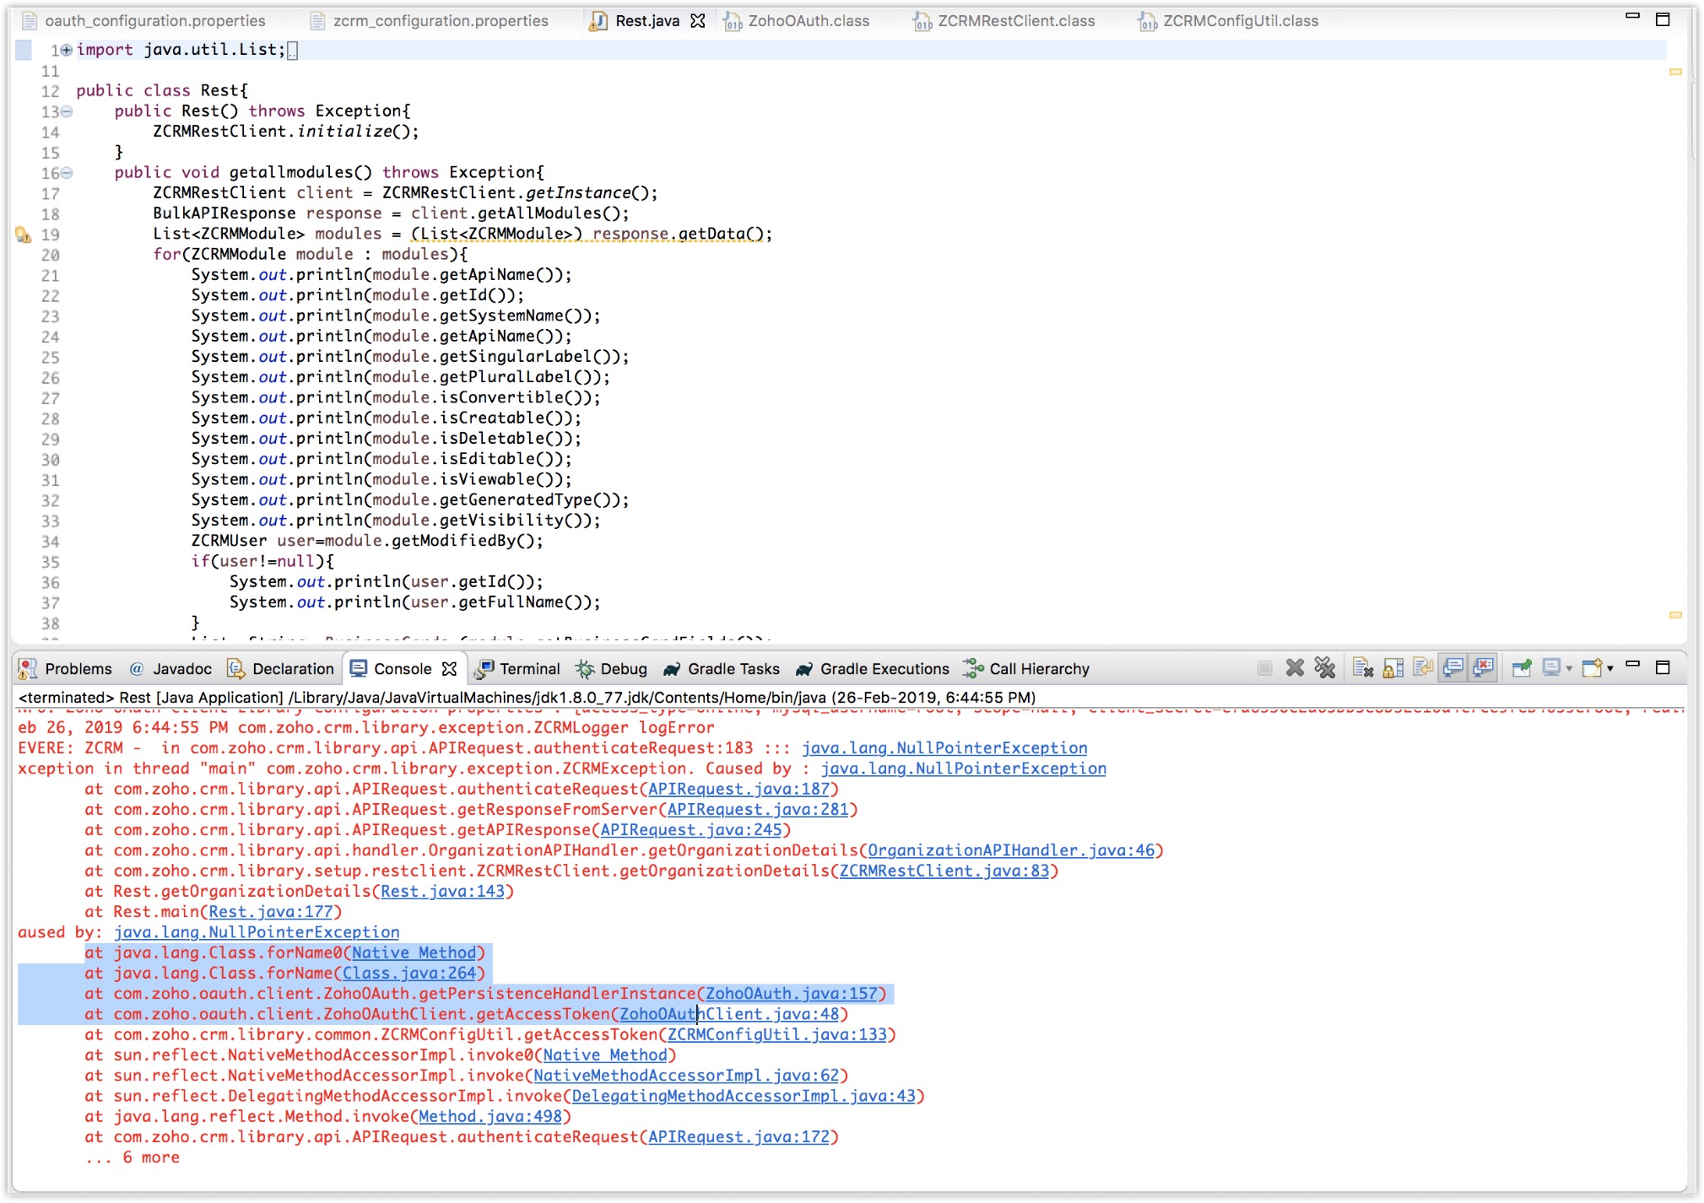The width and height of the screenshot is (1704, 1203).
Task: Open APIRequest.java:245 stack trace link
Action: [x=691, y=830]
